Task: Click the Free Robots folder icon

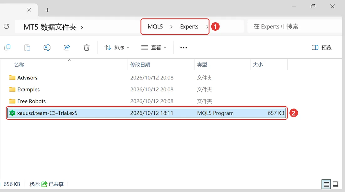Action: (x=12, y=101)
